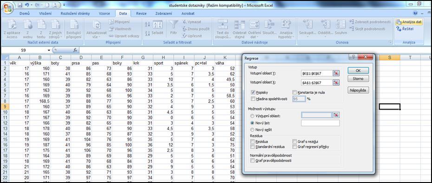The width and height of the screenshot is (432, 183).
Task: Open the Vzorce ribbon tab
Action: [x=105, y=13]
